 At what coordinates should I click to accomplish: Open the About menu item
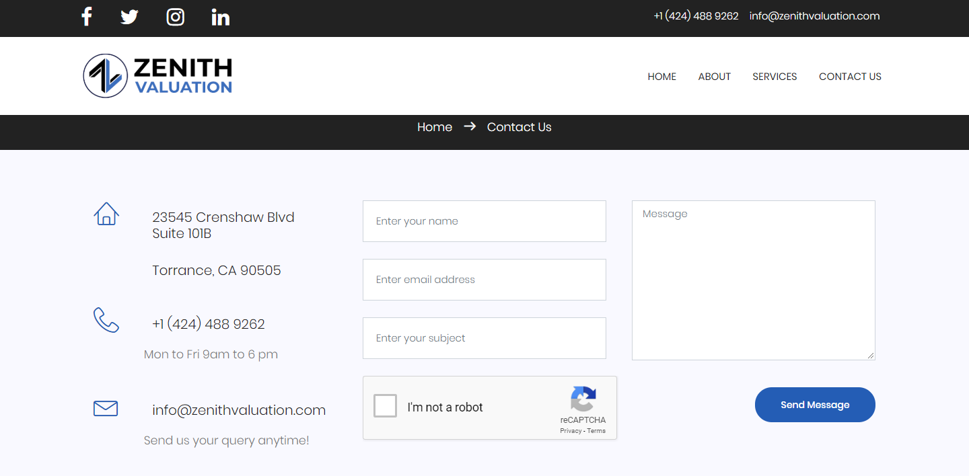coord(714,77)
